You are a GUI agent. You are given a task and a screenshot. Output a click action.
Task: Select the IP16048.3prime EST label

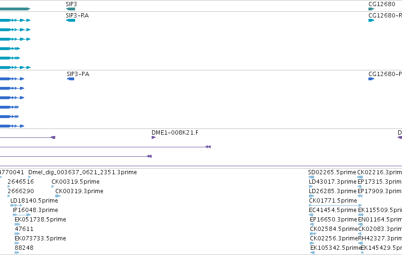point(35,210)
